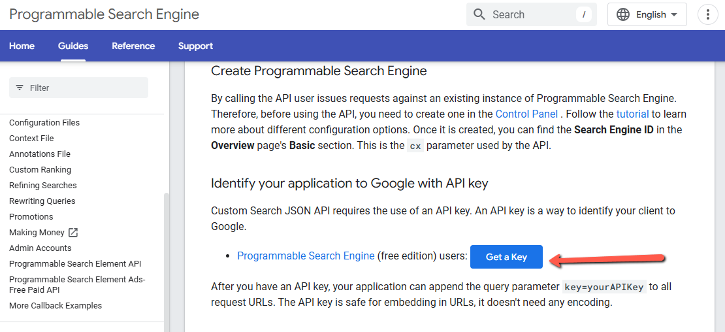Click the sidebar Filter text field
725x332 pixels.
(85, 88)
